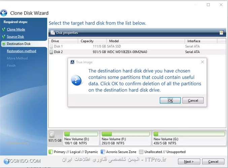Select the New Volume (G:) partition bar
The height and width of the screenshot is (168, 228).
pos(189,134)
